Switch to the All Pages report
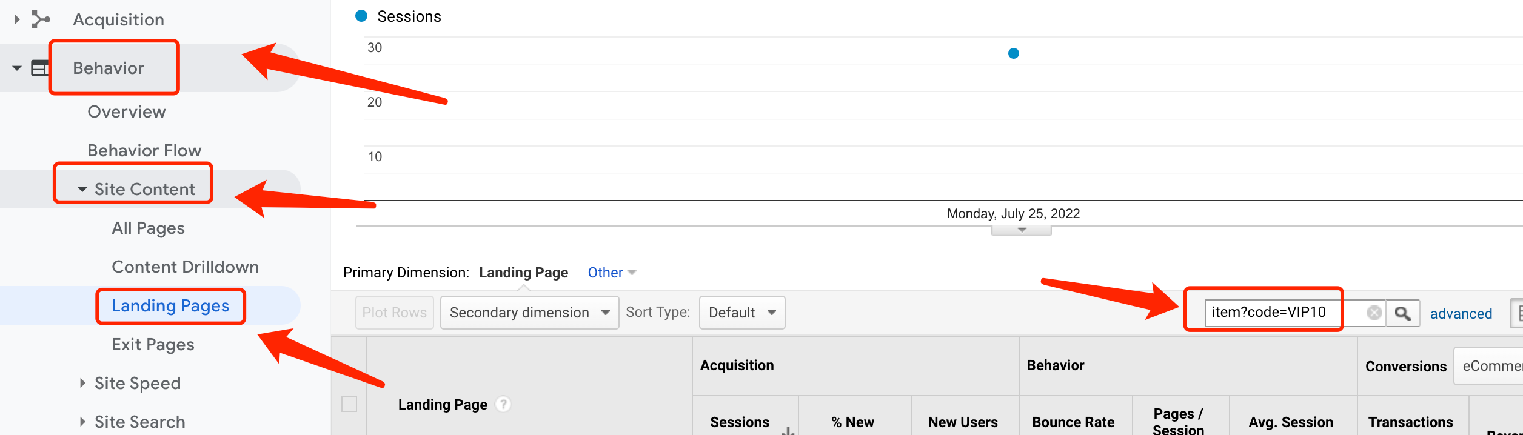Screen dimensions: 1523x435 click(147, 228)
